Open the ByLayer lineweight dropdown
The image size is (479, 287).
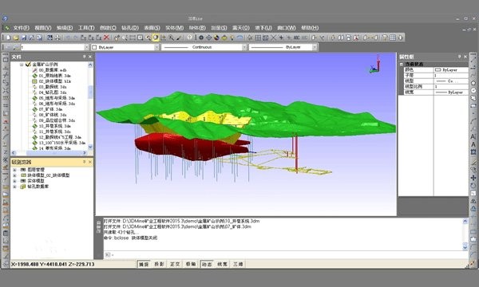click(x=315, y=47)
